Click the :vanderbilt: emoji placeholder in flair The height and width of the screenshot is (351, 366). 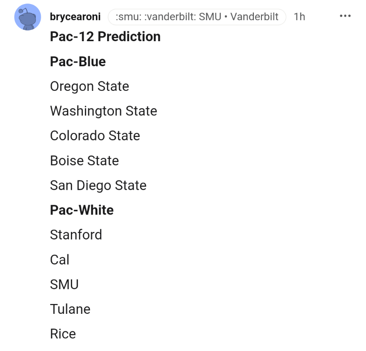(170, 17)
